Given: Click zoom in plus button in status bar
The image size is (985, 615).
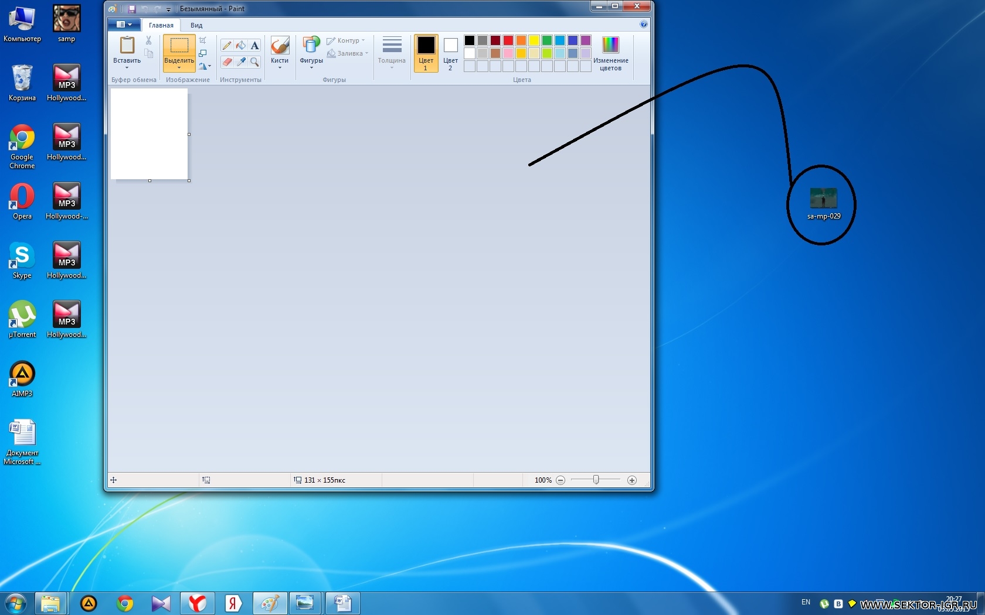Looking at the screenshot, I should [632, 480].
